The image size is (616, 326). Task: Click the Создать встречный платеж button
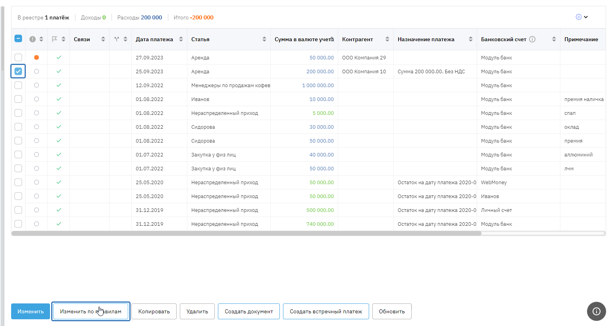click(x=326, y=311)
